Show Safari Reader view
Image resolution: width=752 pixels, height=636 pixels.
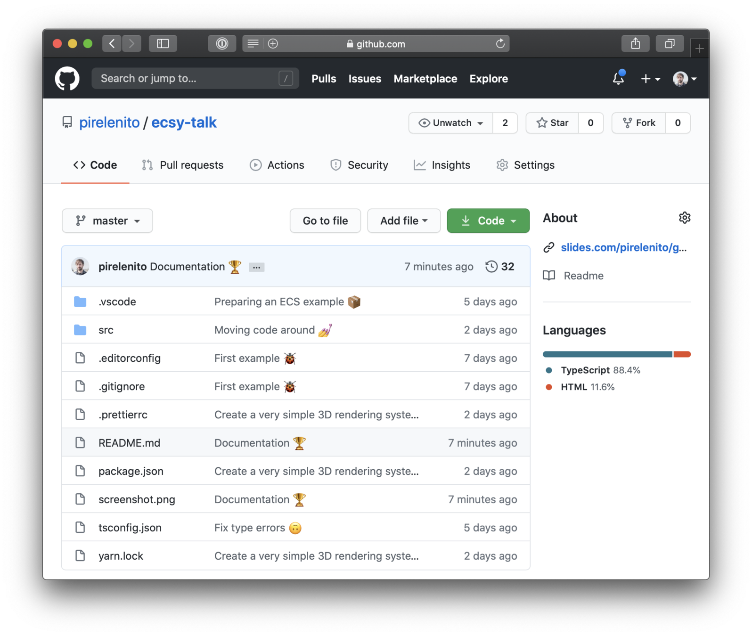(253, 44)
